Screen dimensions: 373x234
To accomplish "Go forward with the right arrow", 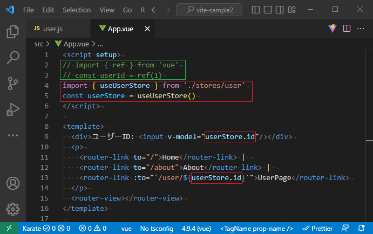I will click(x=167, y=10).
